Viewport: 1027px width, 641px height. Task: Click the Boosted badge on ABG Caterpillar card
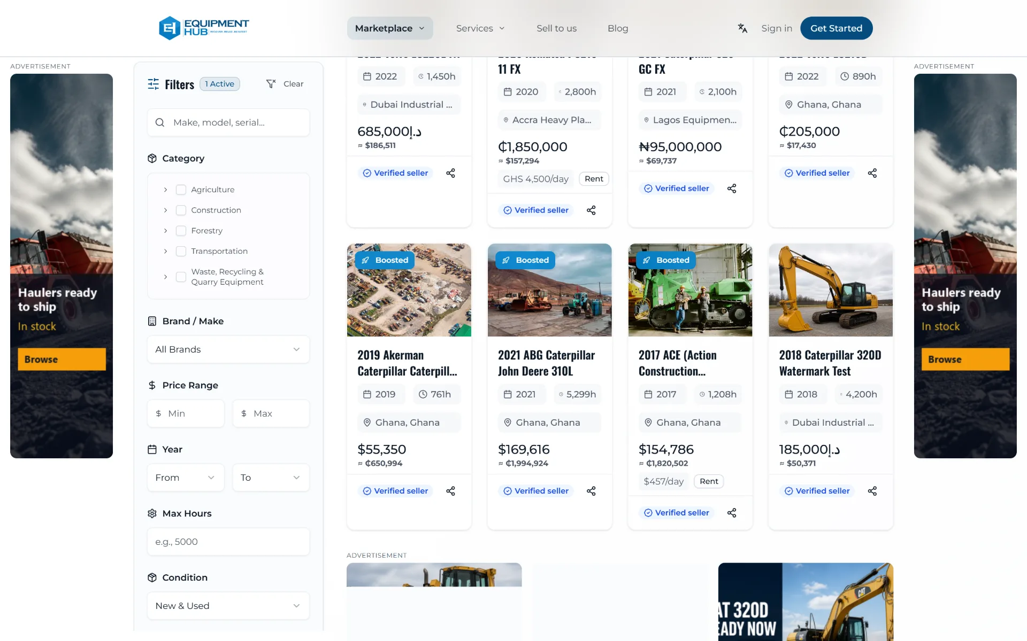coord(525,260)
